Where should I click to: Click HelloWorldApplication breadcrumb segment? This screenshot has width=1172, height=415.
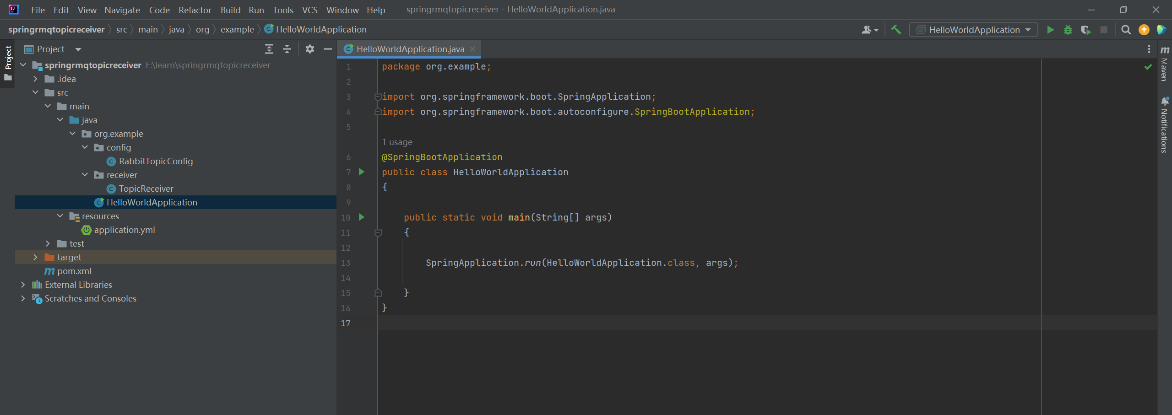point(316,30)
